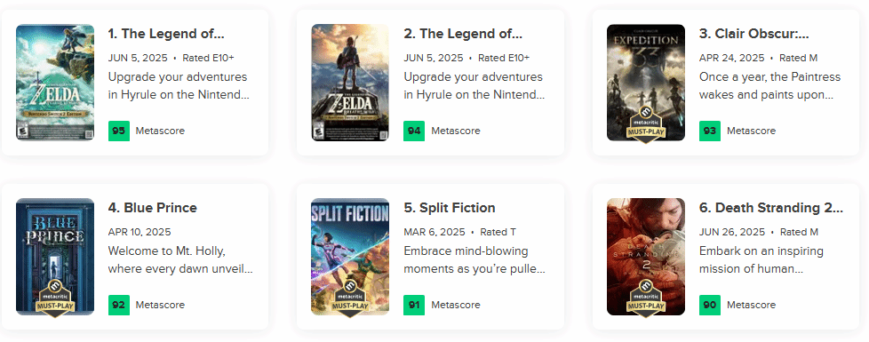Open the '5. Split Fiction' title link

[450, 208]
